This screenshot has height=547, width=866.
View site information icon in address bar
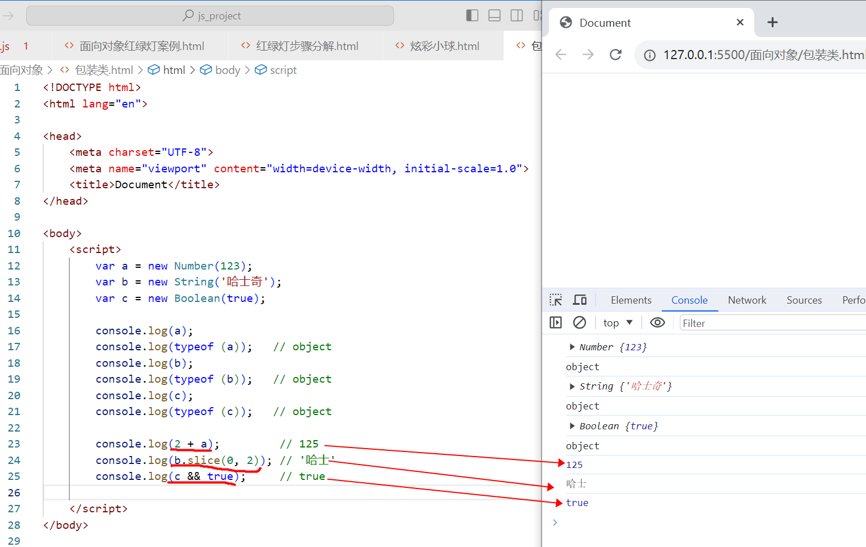click(650, 55)
